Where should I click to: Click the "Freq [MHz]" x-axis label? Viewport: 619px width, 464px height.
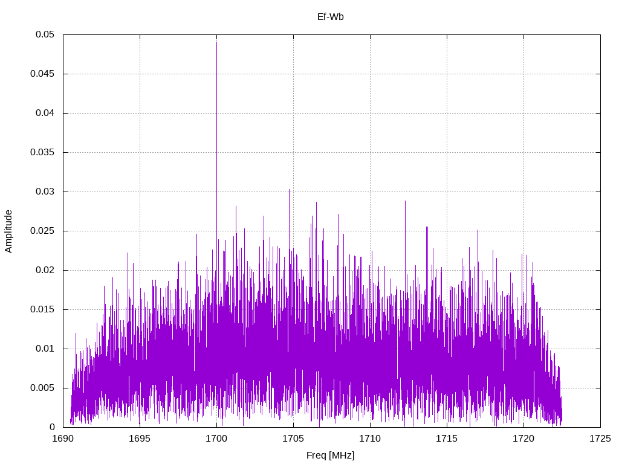coord(331,456)
